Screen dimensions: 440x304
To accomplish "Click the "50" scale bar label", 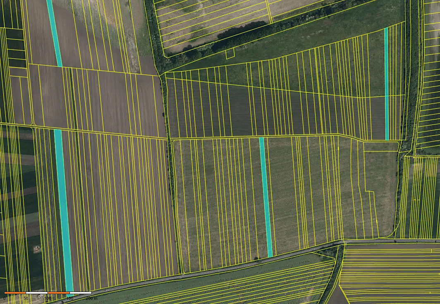I will 26,298.
